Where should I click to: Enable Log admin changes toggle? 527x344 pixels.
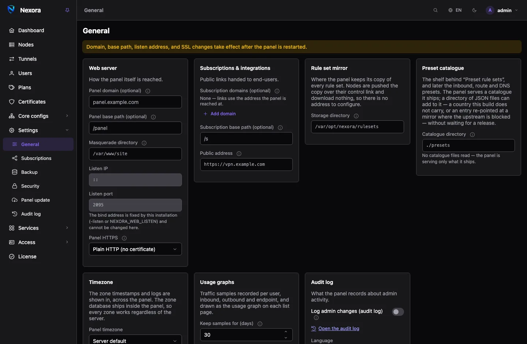point(398,312)
